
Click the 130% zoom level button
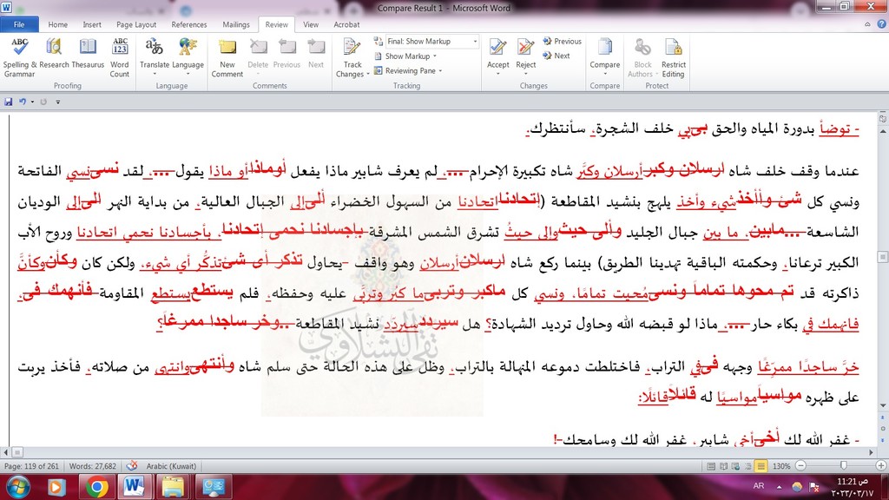(x=781, y=466)
